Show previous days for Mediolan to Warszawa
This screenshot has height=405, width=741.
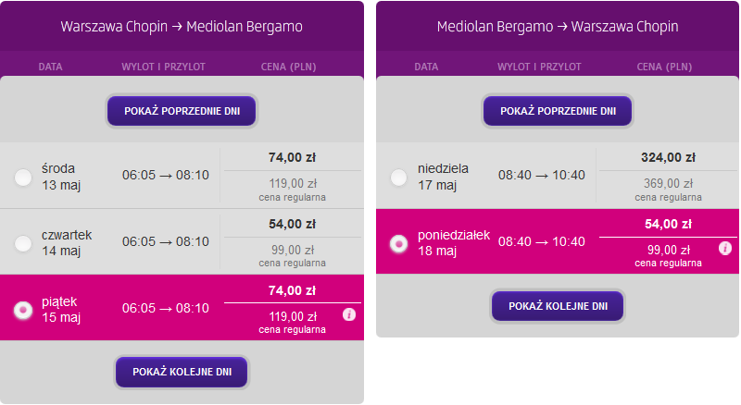[558, 111]
